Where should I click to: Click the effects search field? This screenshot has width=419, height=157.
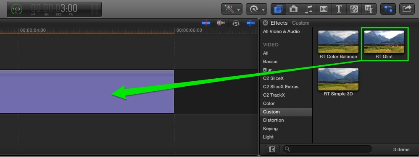(328, 149)
